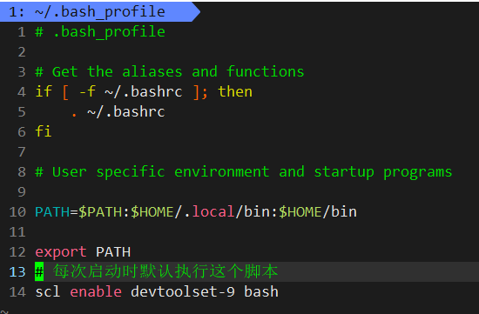479x314 pixels.
Task: Click line number 14 in the gutter
Action: point(17,292)
